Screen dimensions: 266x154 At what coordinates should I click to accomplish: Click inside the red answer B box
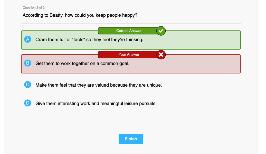131,64
